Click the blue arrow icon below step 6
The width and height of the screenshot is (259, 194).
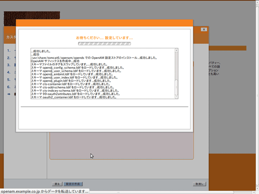[9, 94]
